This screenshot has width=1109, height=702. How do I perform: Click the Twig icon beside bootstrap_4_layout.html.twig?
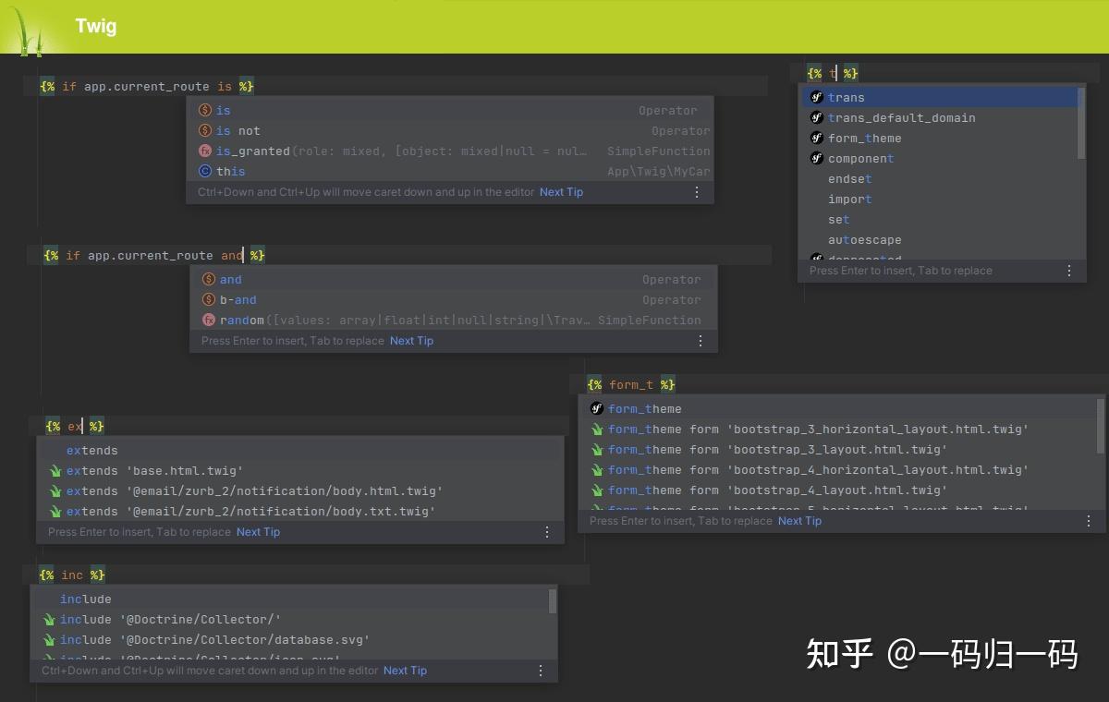[597, 490]
